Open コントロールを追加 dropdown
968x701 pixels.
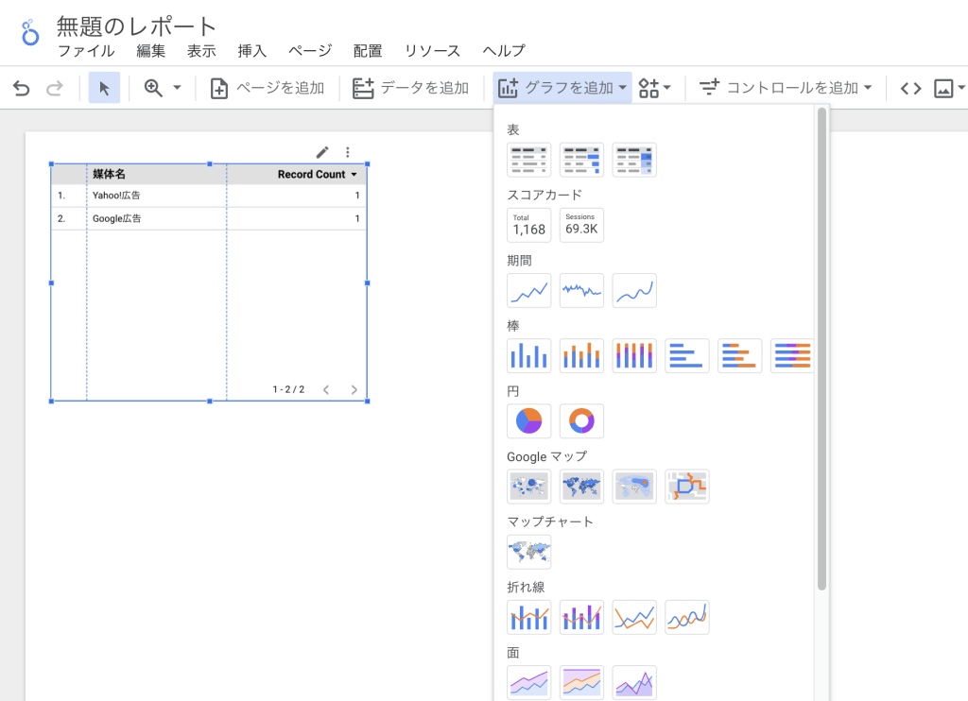pyautogui.click(x=786, y=88)
